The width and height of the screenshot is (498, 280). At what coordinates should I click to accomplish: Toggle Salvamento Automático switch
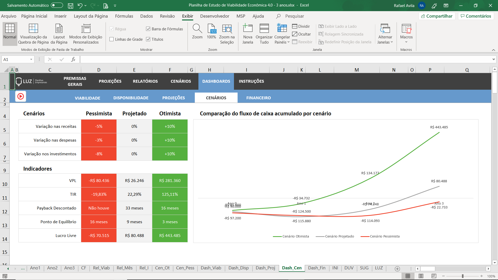(57, 5)
